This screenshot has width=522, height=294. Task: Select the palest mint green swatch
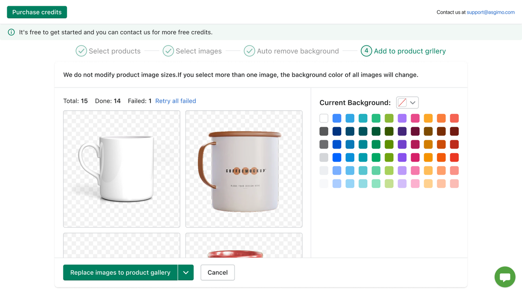point(376,184)
